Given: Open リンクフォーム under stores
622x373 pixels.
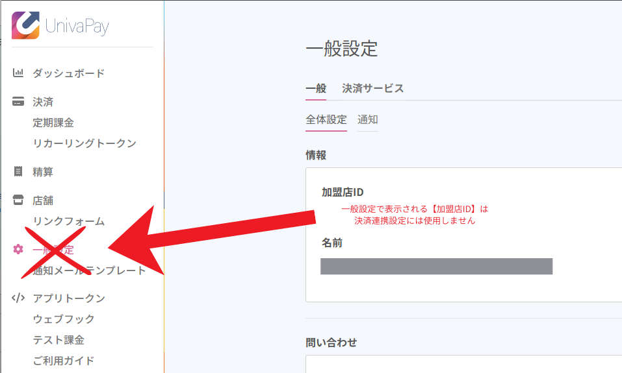Looking at the screenshot, I should 68,221.
